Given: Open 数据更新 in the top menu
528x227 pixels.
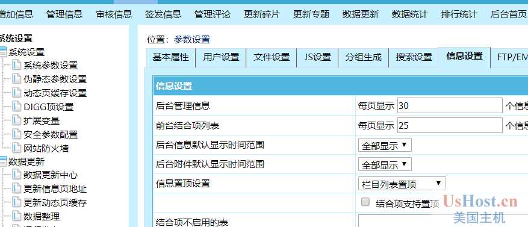Looking at the screenshot, I should [x=361, y=14].
